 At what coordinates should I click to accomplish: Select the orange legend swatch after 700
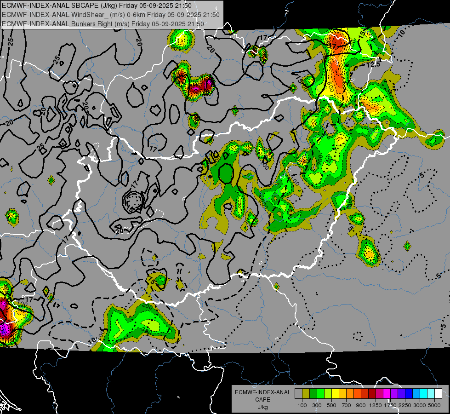(350, 393)
